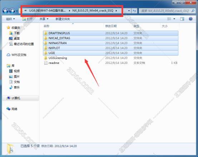198x157 pixels.
Task: Click the Forward navigation arrow
Action: tap(12, 11)
